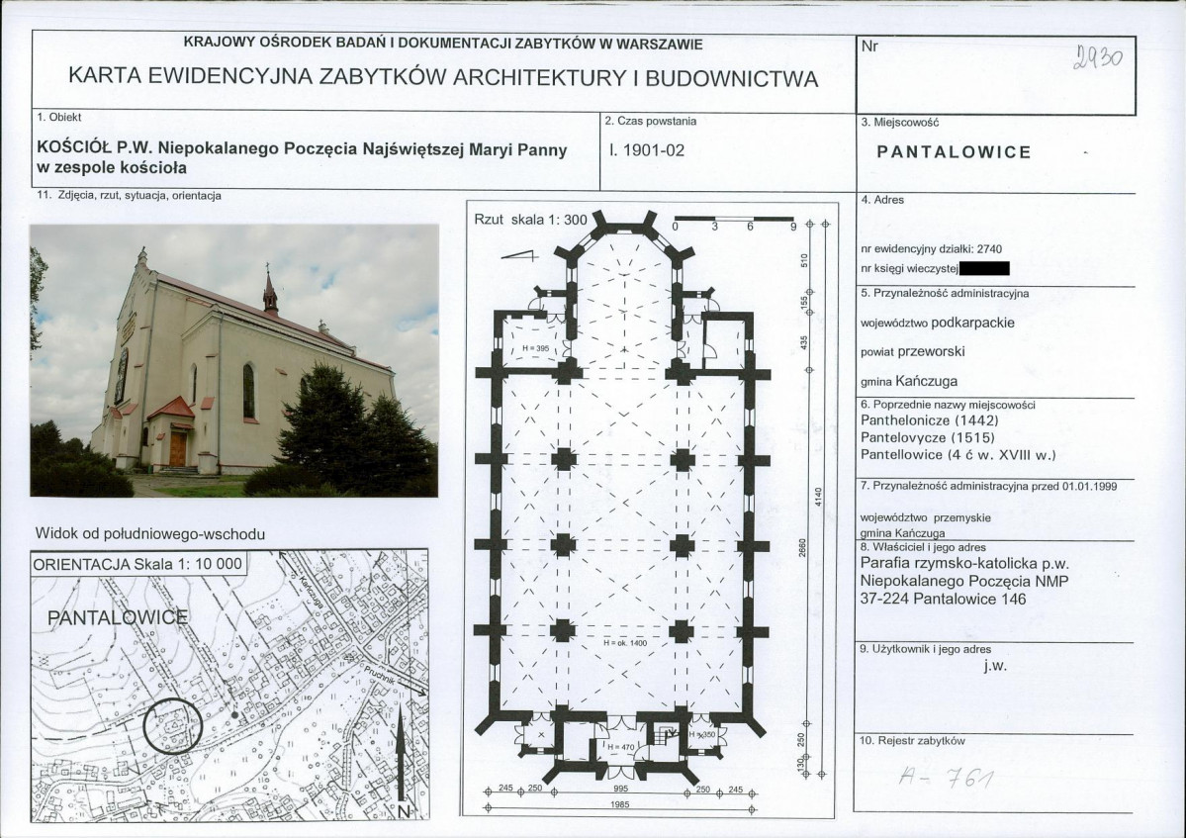This screenshot has width=1186, height=838.
Task: Click the PANTALOWICE locality heading
Action: coord(954,152)
